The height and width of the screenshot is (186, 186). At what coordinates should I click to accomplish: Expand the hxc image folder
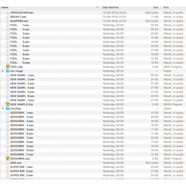click(x=3, y=71)
